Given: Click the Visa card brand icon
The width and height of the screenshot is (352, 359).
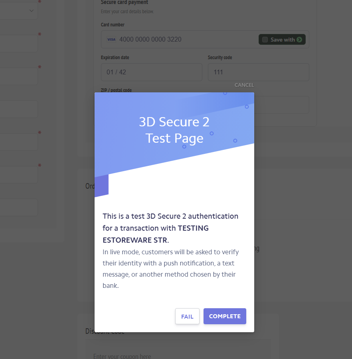Looking at the screenshot, I should tap(111, 40).
